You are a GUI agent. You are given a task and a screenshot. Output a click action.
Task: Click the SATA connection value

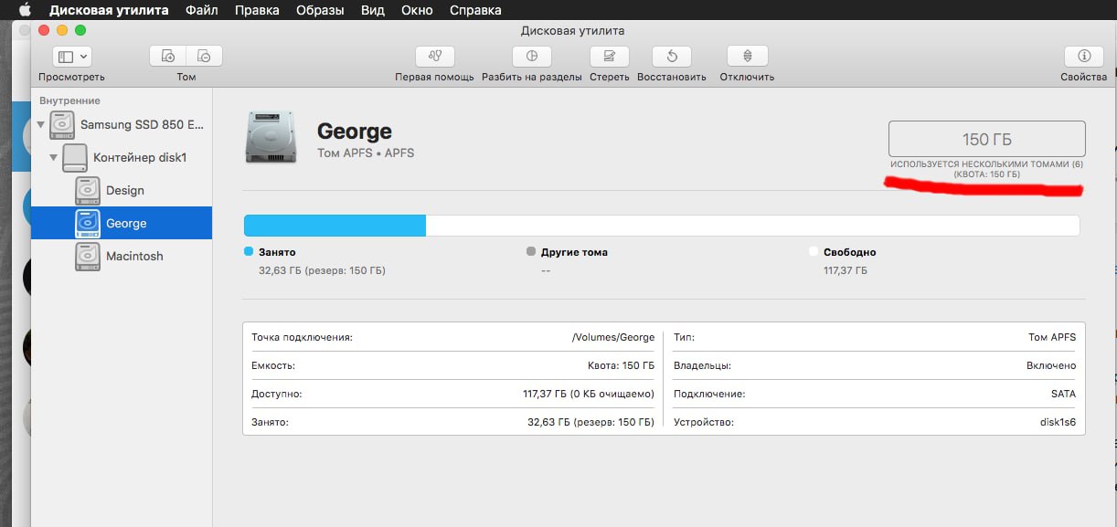tap(1063, 394)
